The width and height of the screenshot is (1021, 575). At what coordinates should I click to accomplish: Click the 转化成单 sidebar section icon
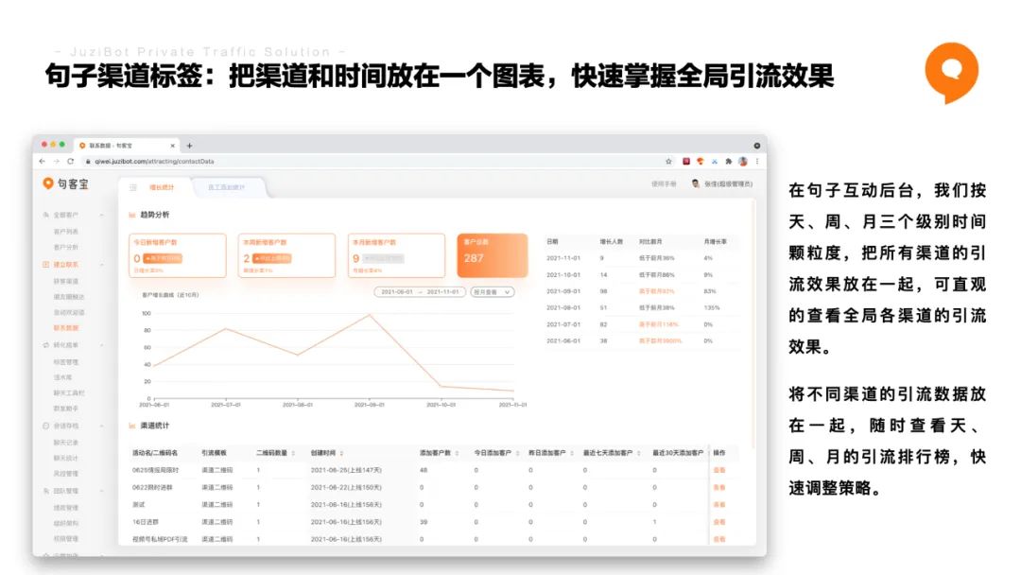(x=46, y=345)
